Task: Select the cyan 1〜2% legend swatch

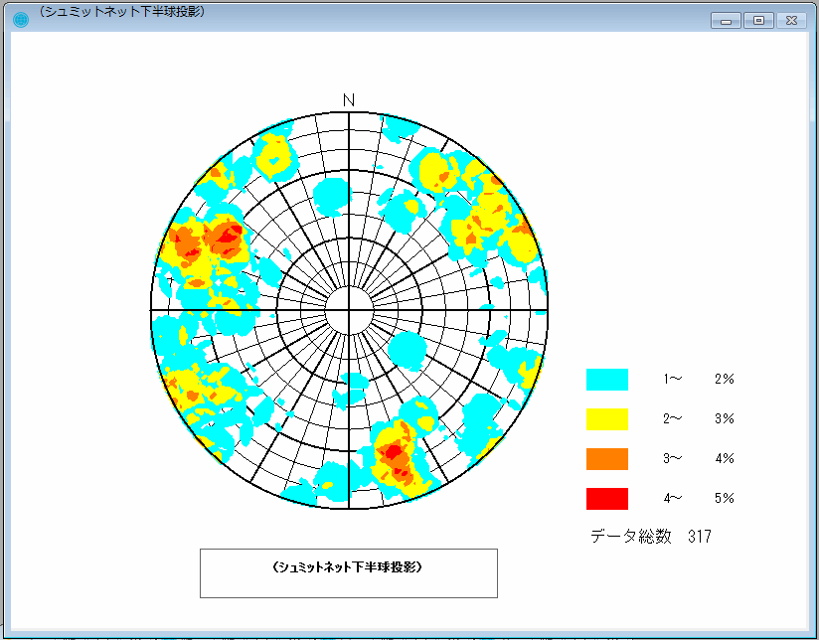Action: (607, 378)
